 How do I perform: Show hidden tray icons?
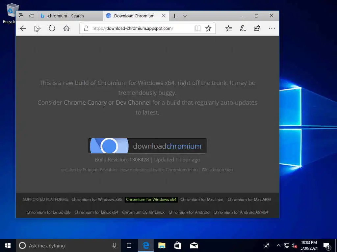point(278,245)
